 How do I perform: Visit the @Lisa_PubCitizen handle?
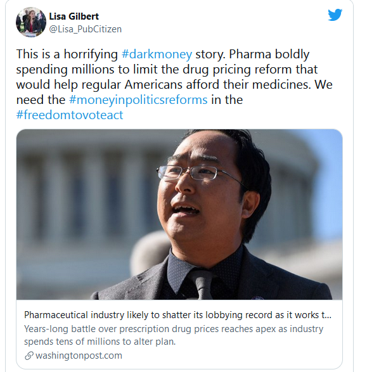[x=85, y=29]
